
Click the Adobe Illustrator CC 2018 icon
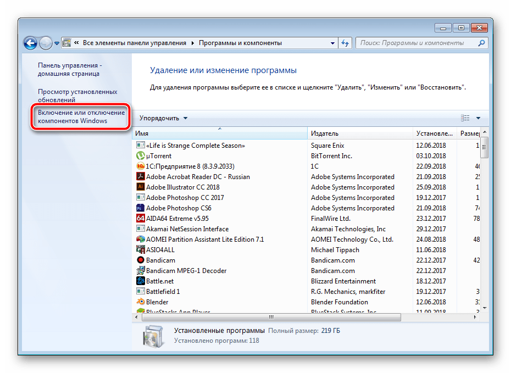tap(140, 187)
